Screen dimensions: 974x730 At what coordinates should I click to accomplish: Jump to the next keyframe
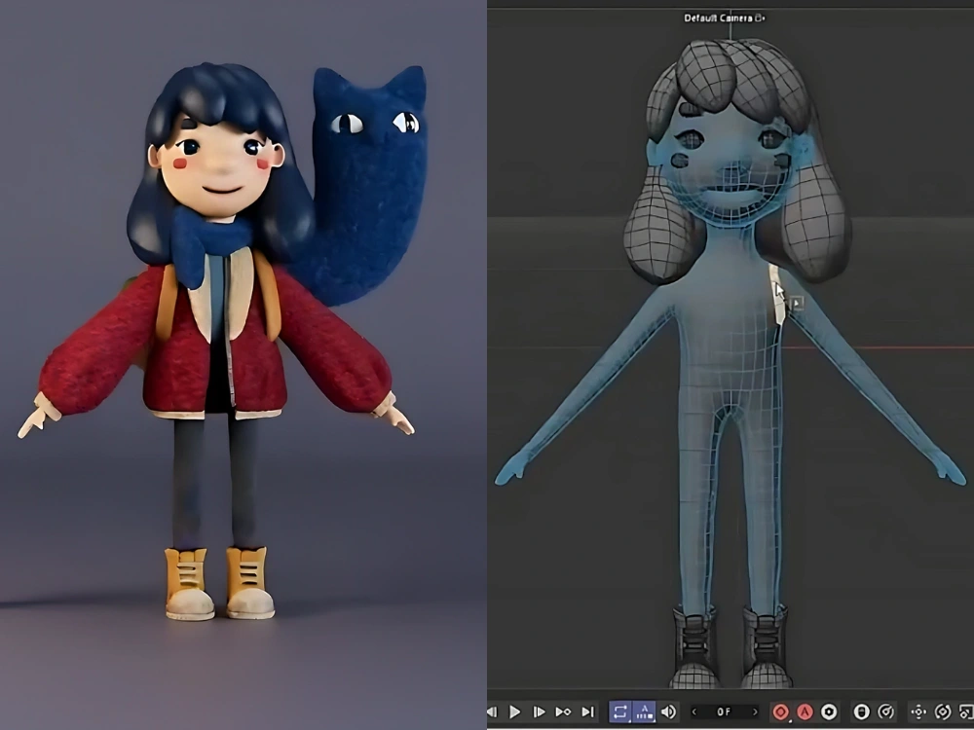pos(563,712)
